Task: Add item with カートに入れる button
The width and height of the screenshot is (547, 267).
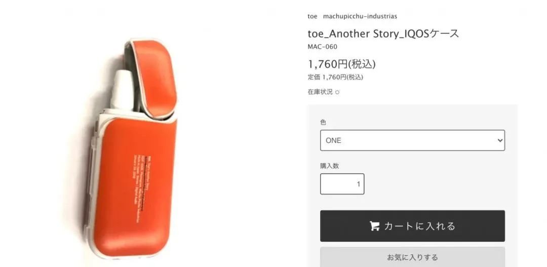Action: [x=412, y=226]
